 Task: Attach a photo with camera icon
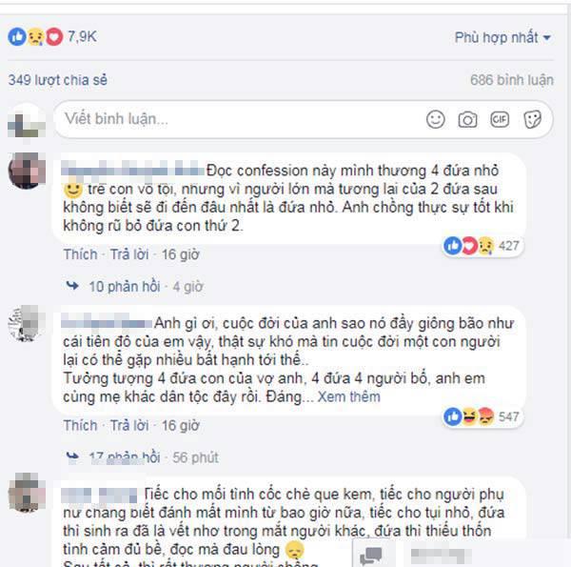467,120
